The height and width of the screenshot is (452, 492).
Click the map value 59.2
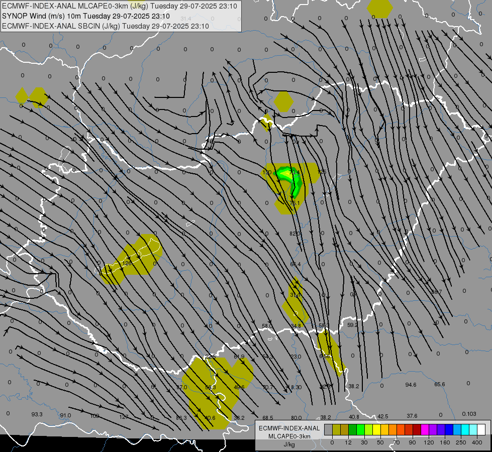352,325
